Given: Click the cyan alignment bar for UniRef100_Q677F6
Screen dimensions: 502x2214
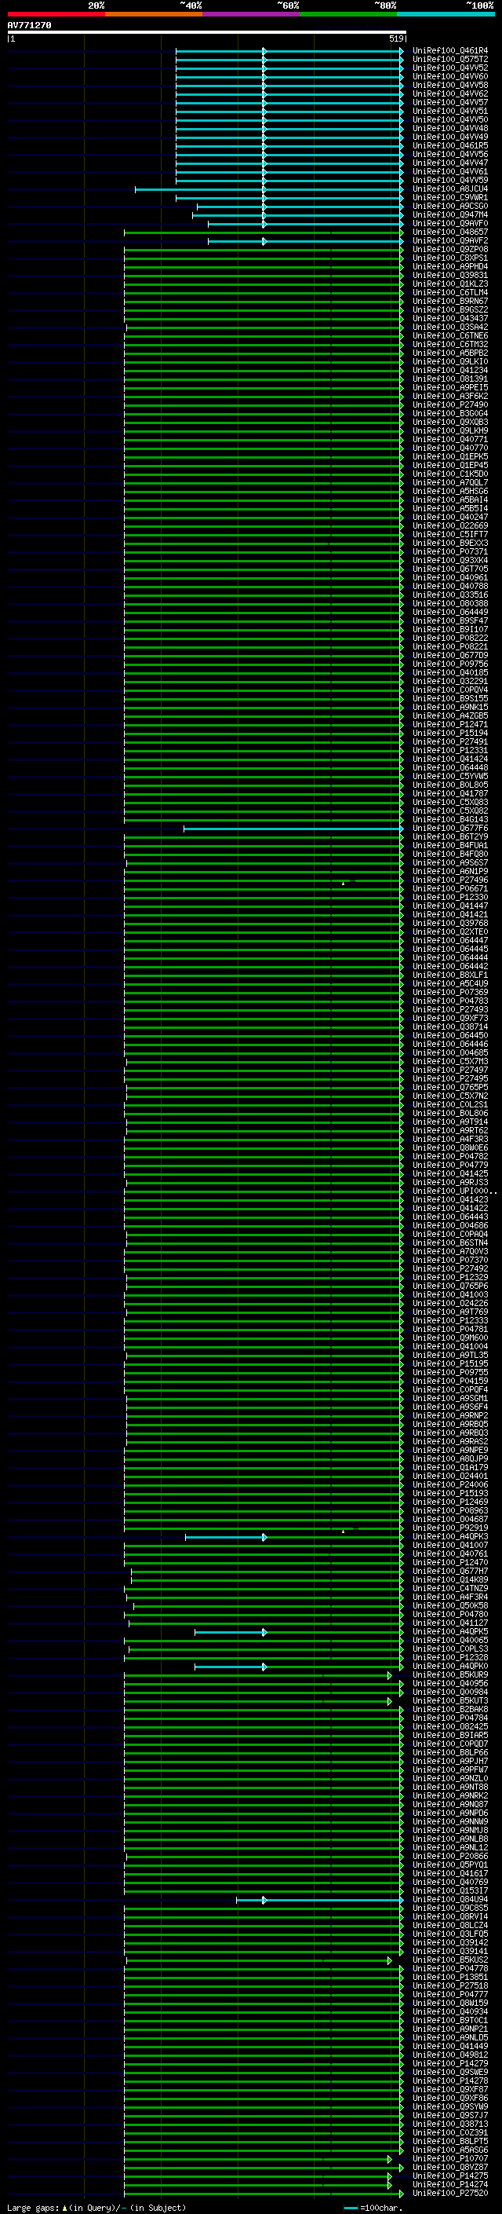Looking at the screenshot, I should click(x=293, y=829).
